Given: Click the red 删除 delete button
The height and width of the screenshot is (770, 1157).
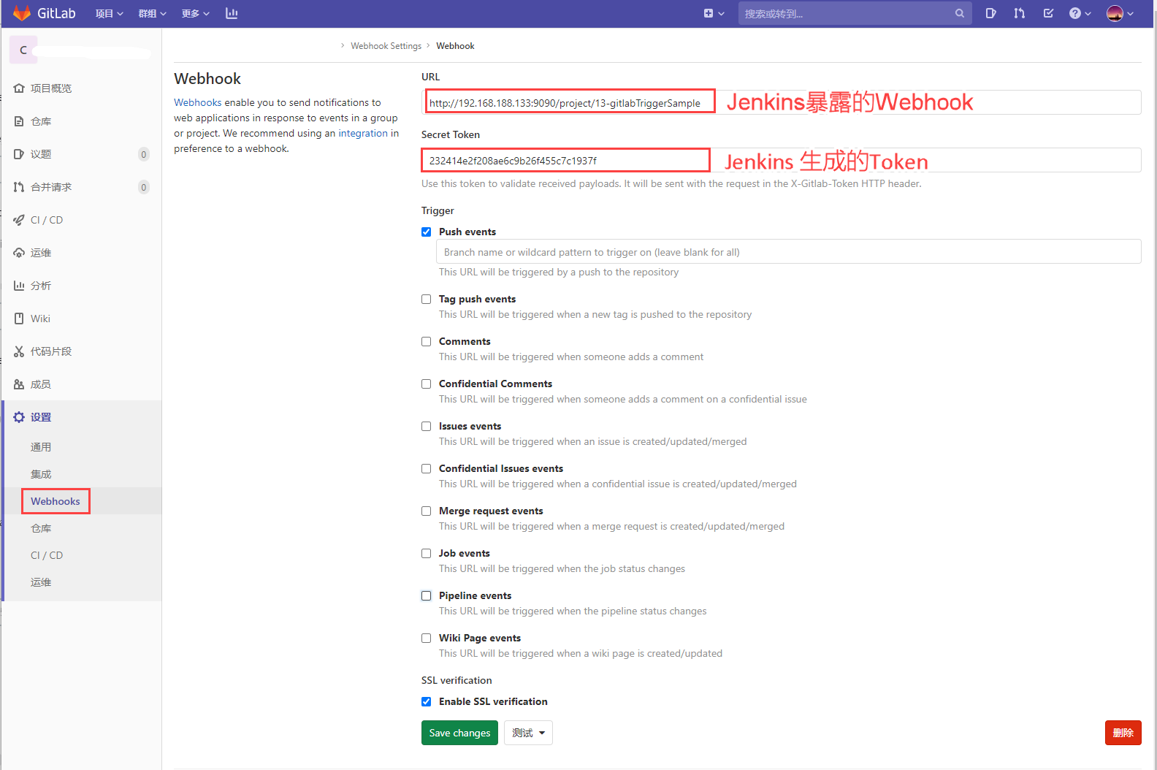Looking at the screenshot, I should [x=1123, y=733].
